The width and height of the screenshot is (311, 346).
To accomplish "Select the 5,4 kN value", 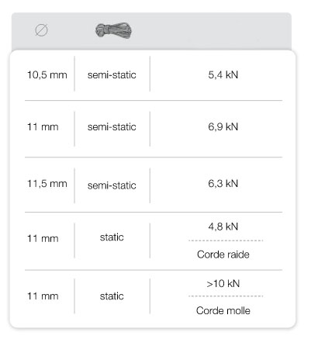I will pyautogui.click(x=223, y=75).
